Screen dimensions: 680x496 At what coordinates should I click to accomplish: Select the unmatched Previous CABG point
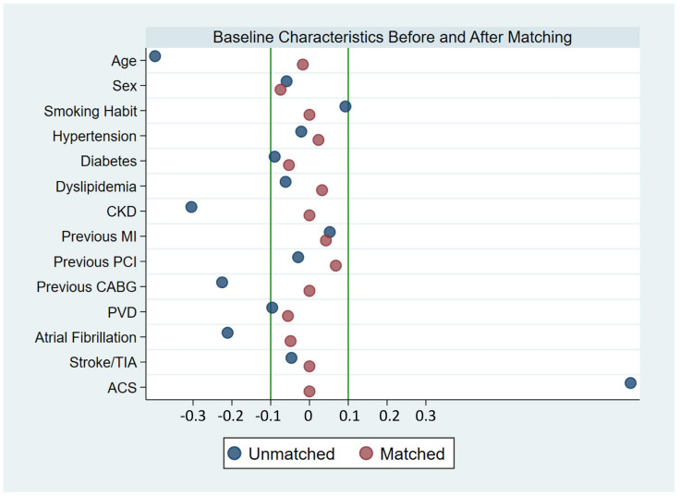click(x=222, y=283)
